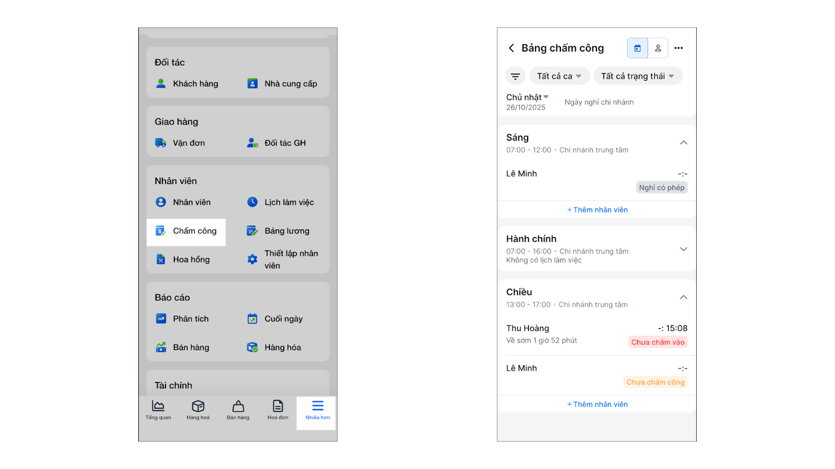Tap the Lịch làm việc clock icon

click(x=253, y=202)
